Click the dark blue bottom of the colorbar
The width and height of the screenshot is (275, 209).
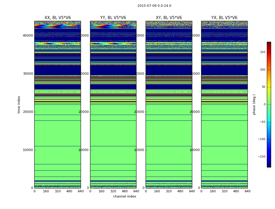[x=269, y=166]
